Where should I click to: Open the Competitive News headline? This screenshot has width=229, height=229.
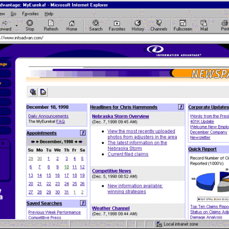point(112,171)
